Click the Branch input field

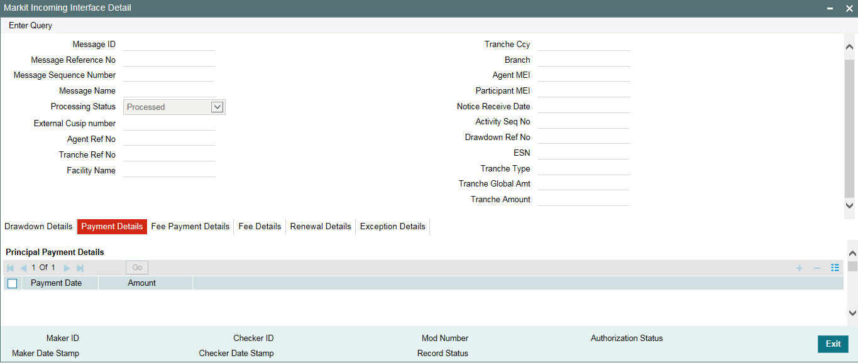pos(584,60)
